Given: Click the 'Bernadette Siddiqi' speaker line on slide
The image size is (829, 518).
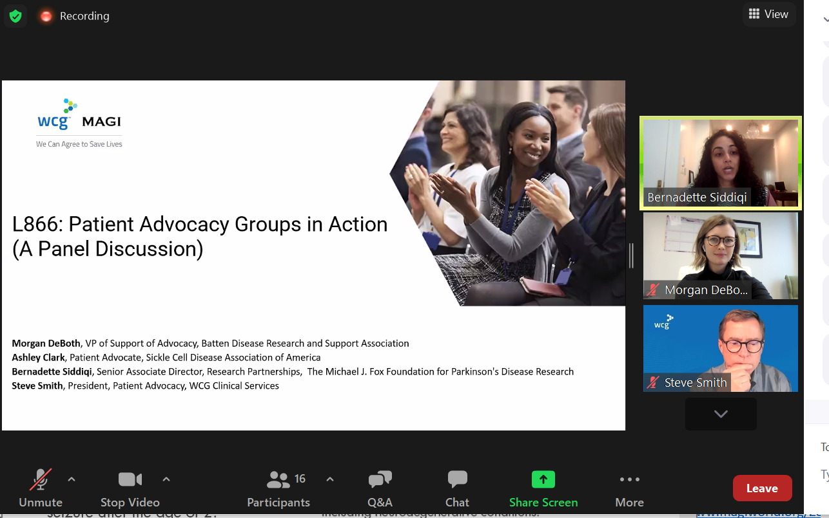Looking at the screenshot, I should pos(293,371).
